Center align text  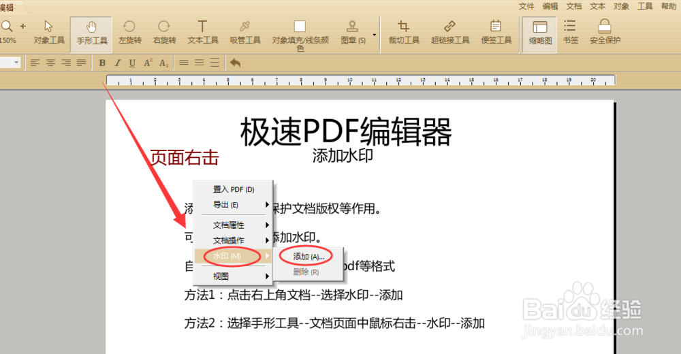50,63
